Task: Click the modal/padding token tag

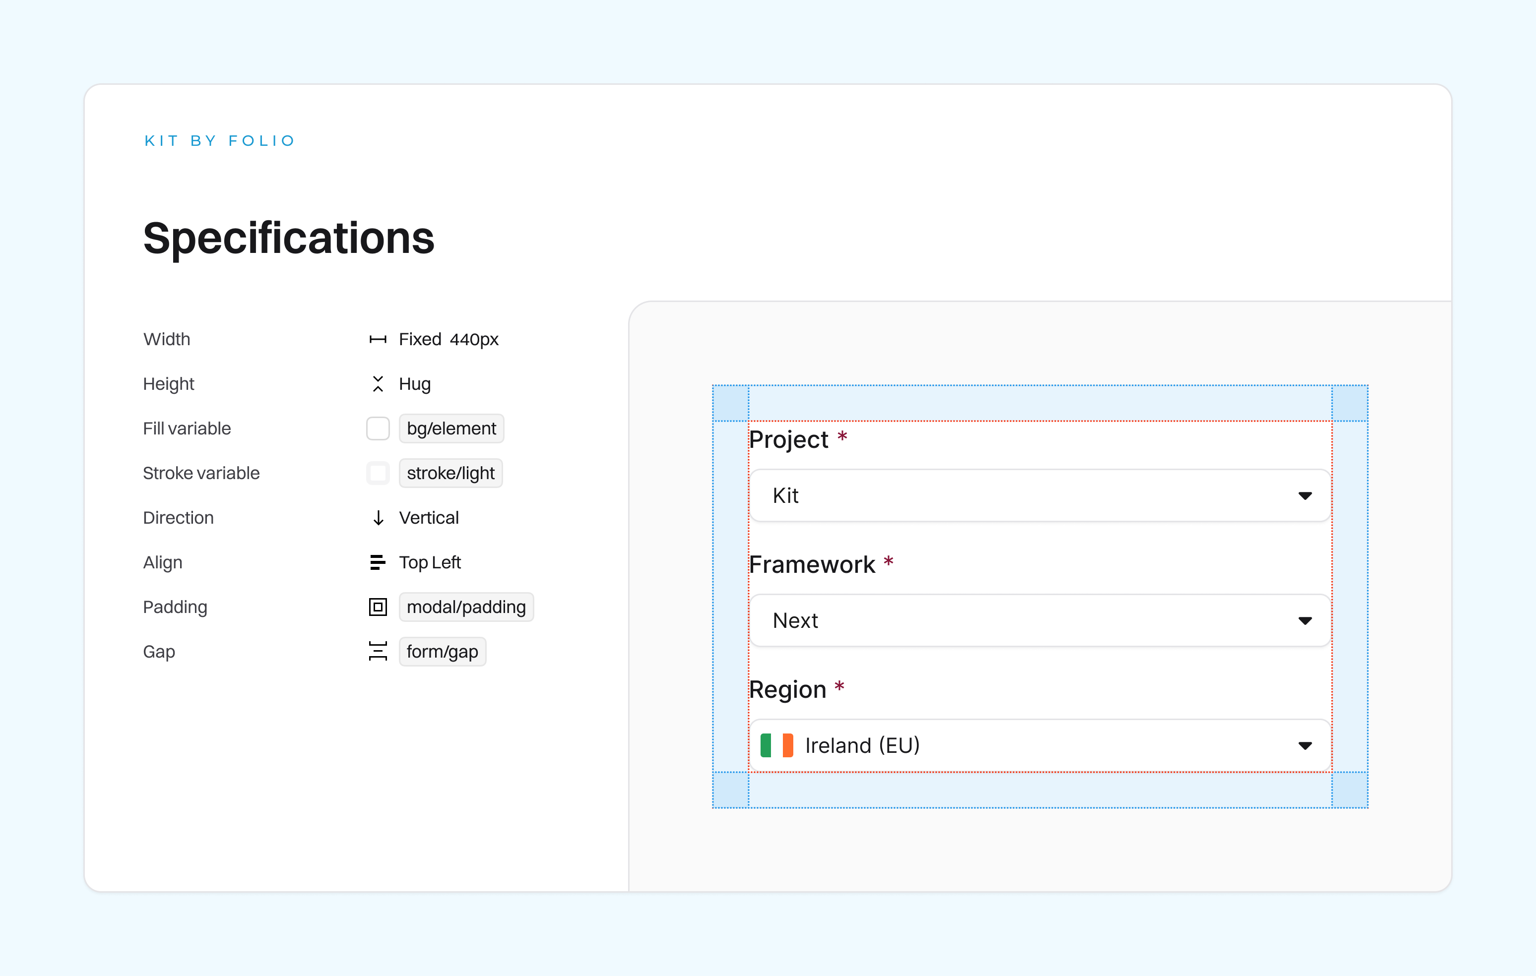Action: pos(466,607)
